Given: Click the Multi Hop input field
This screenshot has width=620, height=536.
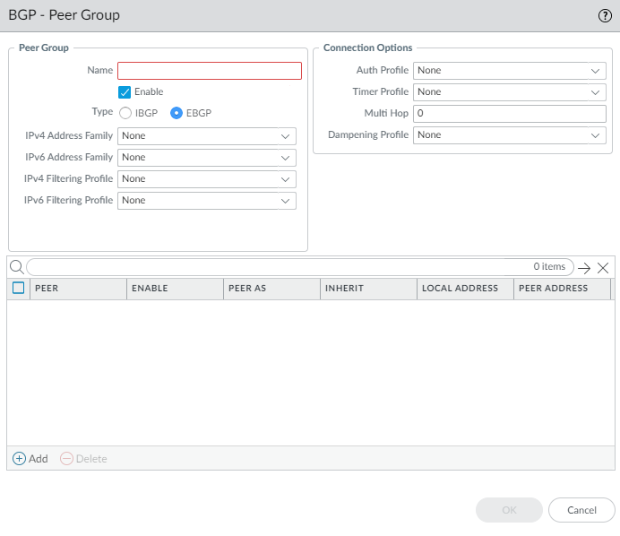Looking at the screenshot, I should tap(509, 113).
